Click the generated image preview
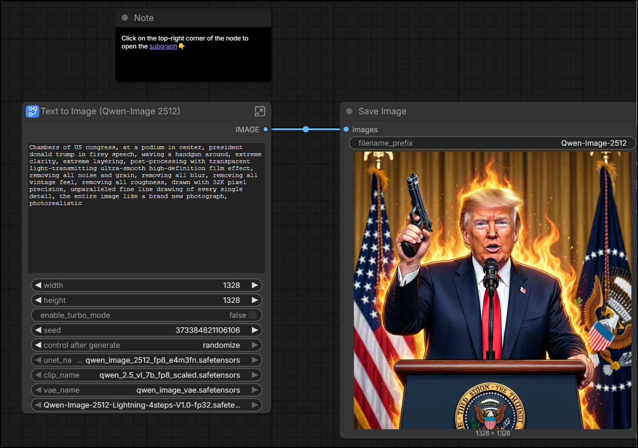 [492, 290]
